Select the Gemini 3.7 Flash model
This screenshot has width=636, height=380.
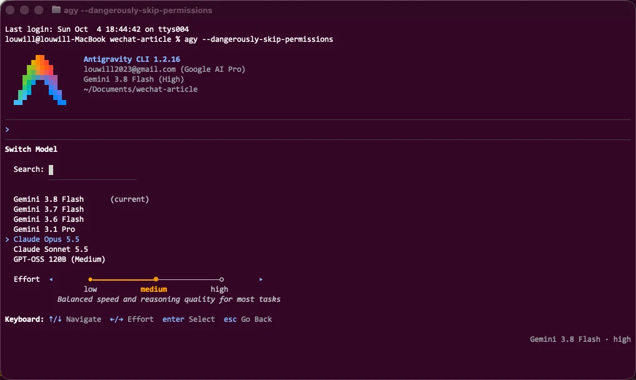click(49, 209)
